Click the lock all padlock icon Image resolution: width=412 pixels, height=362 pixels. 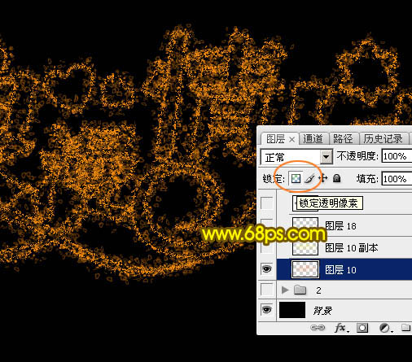click(336, 178)
